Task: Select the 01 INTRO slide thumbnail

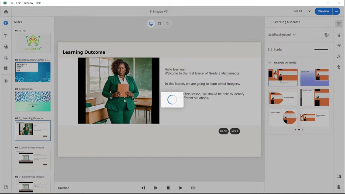Action: tap(33, 43)
